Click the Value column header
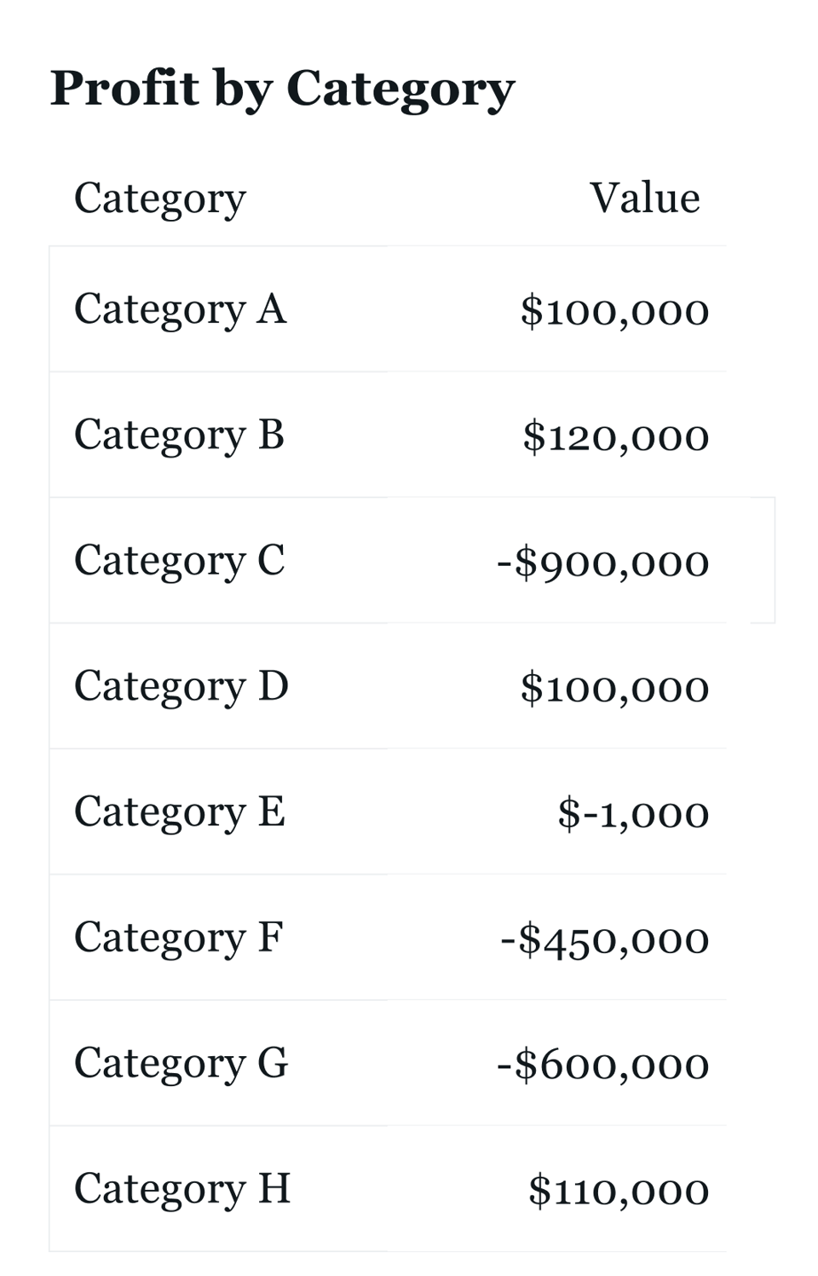 tap(644, 199)
